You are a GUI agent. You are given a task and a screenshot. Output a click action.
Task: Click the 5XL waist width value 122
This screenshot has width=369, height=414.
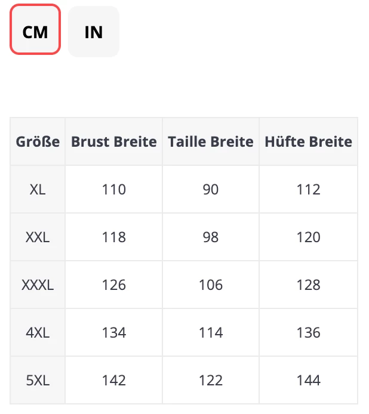[211, 381]
